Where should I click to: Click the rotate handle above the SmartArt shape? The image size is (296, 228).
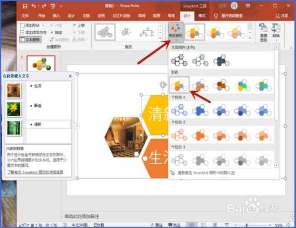pos(163,85)
